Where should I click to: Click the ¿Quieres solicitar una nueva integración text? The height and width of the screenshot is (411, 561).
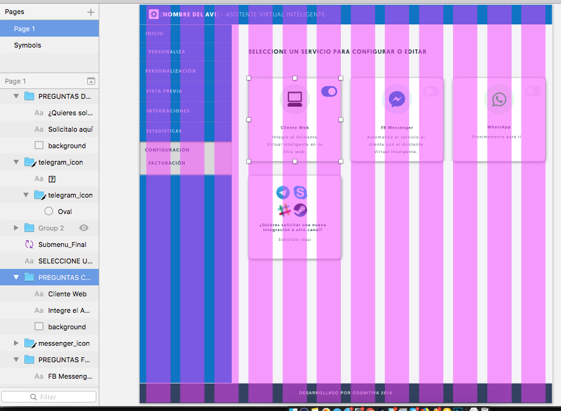coord(293,227)
